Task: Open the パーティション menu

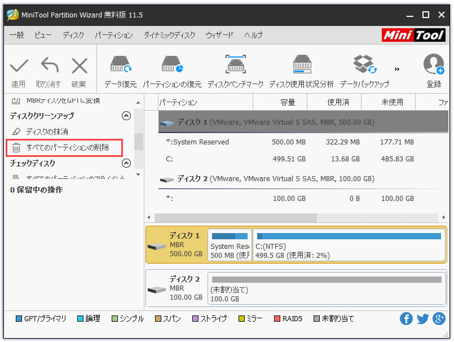Action: click(114, 35)
